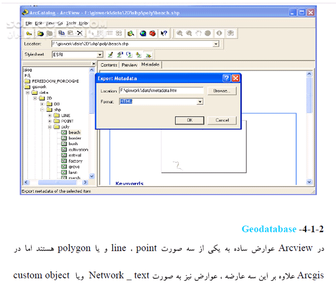Click the Search icon in the toolbar

click(131, 33)
